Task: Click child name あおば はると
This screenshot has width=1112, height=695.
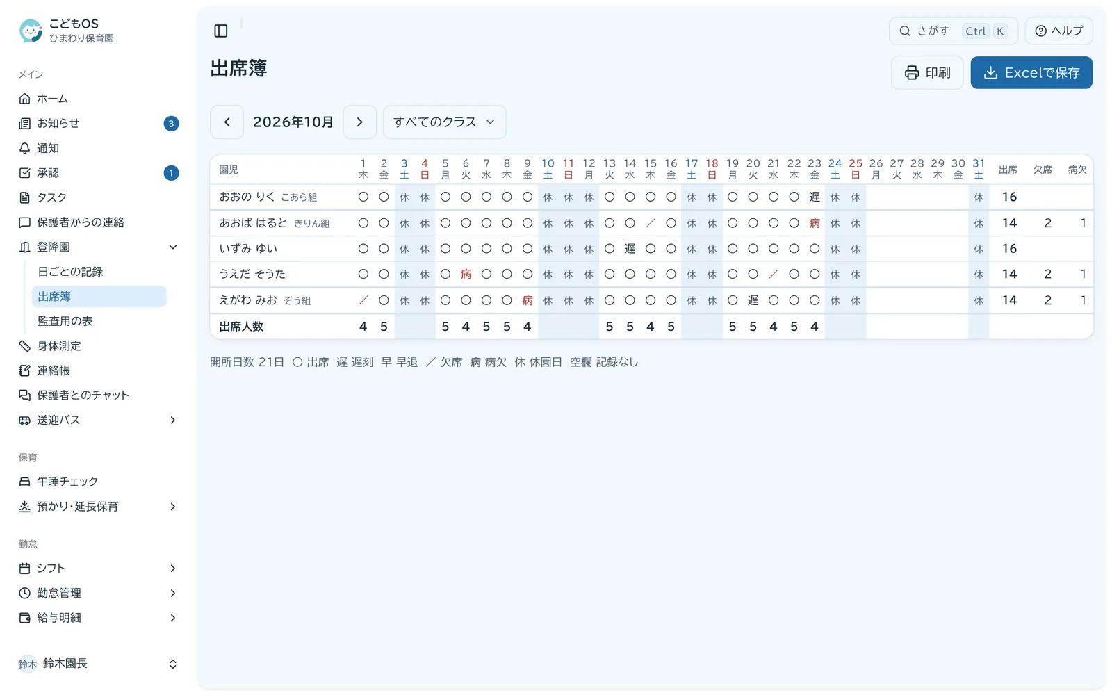Action: tap(253, 223)
